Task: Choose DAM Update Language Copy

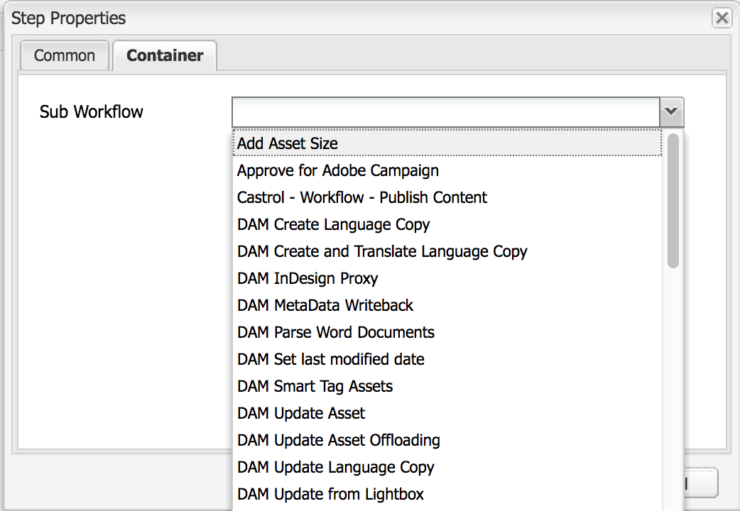Action: tap(447, 467)
